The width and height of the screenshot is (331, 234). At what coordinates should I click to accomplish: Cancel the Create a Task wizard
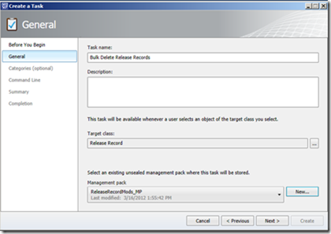(203, 221)
